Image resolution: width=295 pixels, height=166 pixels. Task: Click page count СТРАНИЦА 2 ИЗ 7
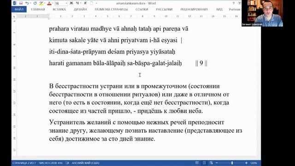24,163
